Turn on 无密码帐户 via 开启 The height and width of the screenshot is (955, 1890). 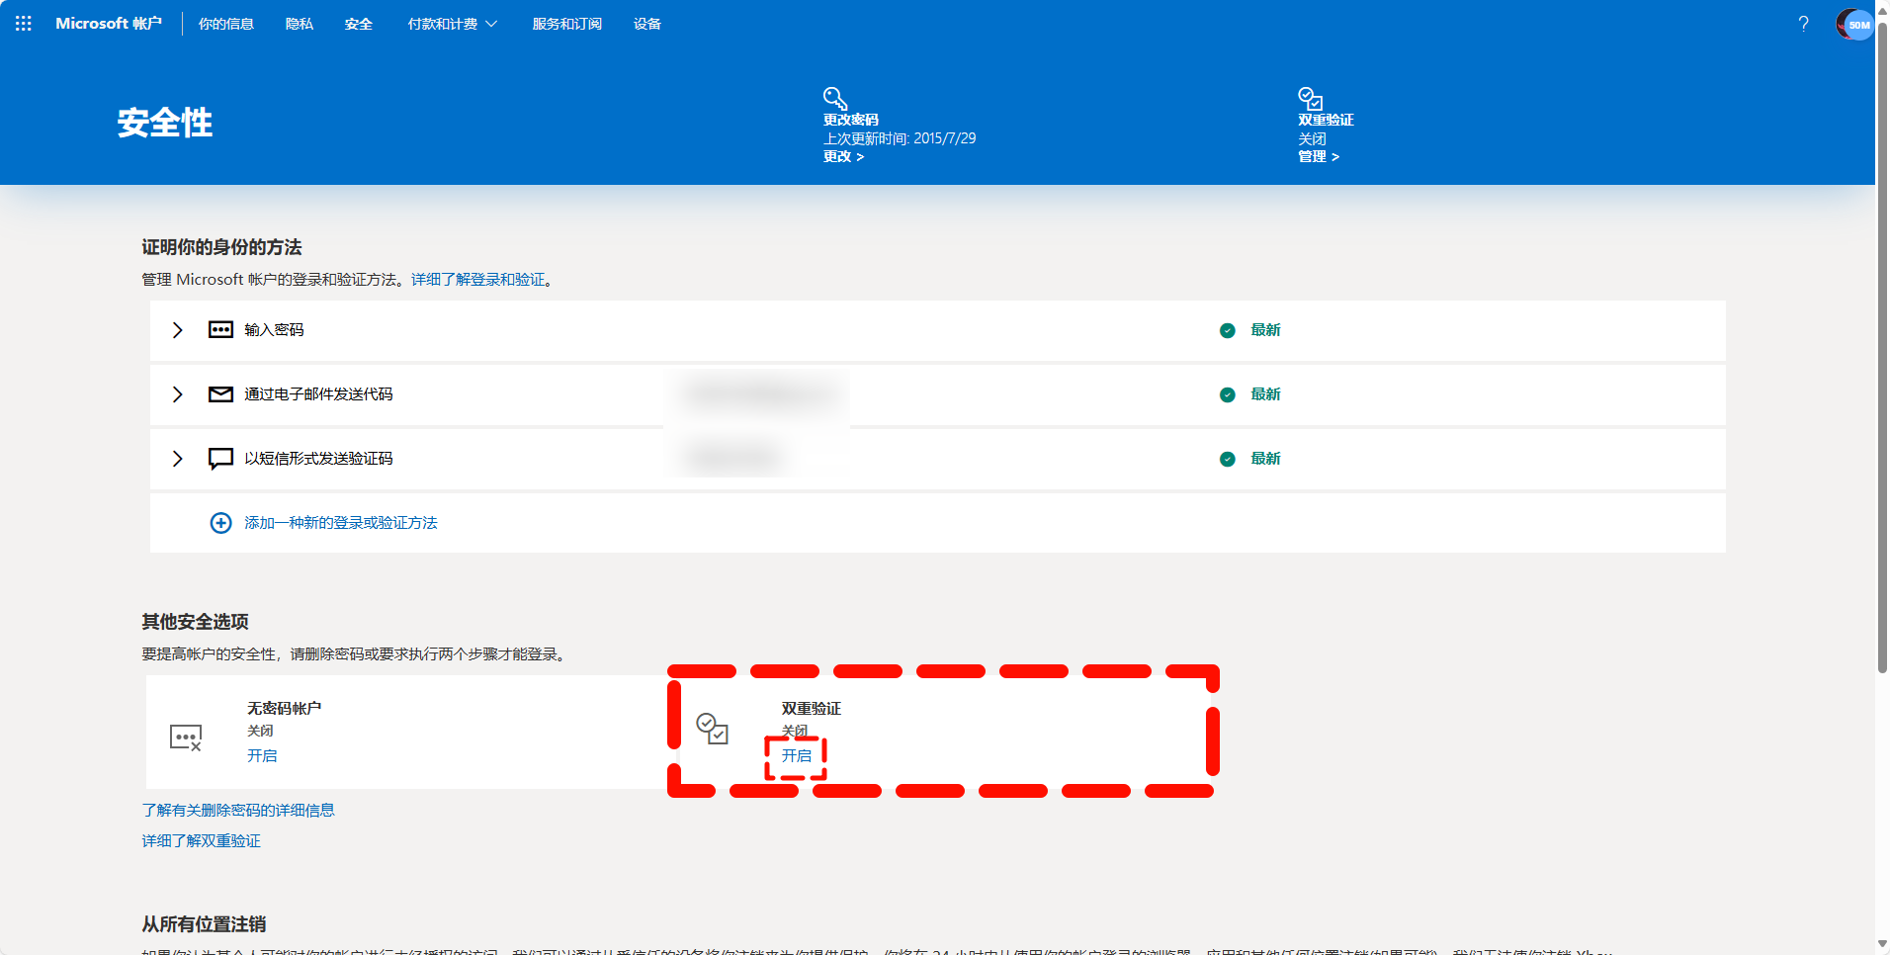point(262,756)
